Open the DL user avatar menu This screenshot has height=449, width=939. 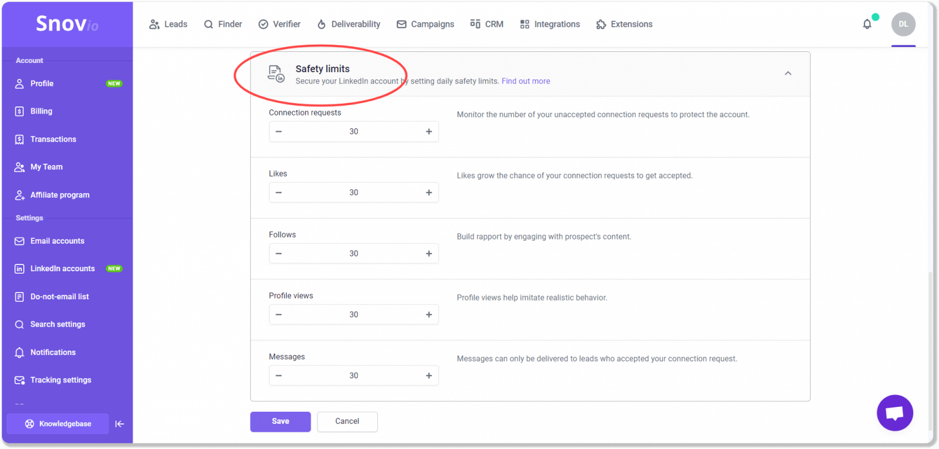903,24
